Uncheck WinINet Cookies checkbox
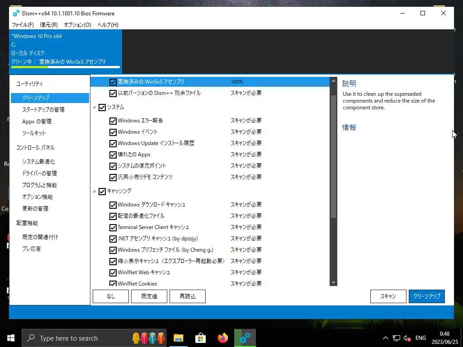Image resolution: width=463 pixels, height=347 pixels. pyautogui.click(x=113, y=284)
